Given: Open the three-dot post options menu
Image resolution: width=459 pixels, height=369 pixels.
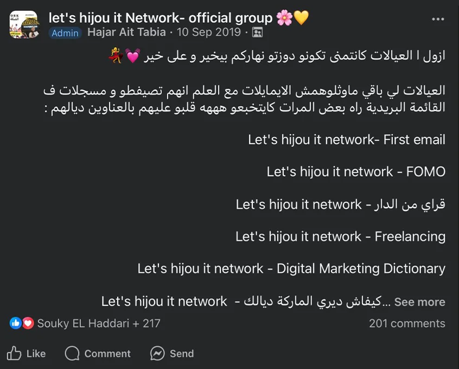Looking at the screenshot, I should 438,20.
